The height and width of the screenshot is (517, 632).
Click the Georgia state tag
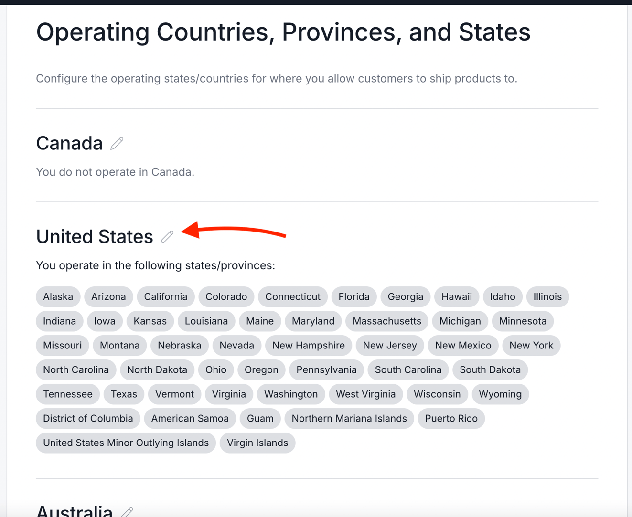pos(405,296)
